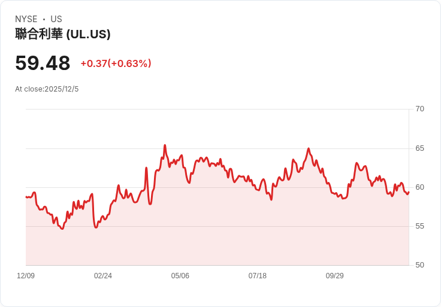
Task: Click the 05/06 date axis label
Action: tap(180, 275)
